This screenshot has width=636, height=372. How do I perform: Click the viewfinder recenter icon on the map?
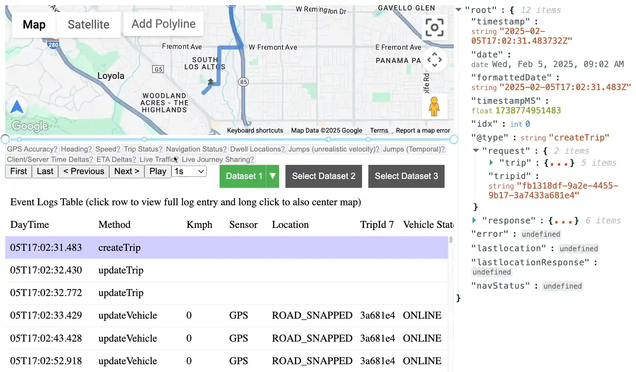tap(434, 27)
